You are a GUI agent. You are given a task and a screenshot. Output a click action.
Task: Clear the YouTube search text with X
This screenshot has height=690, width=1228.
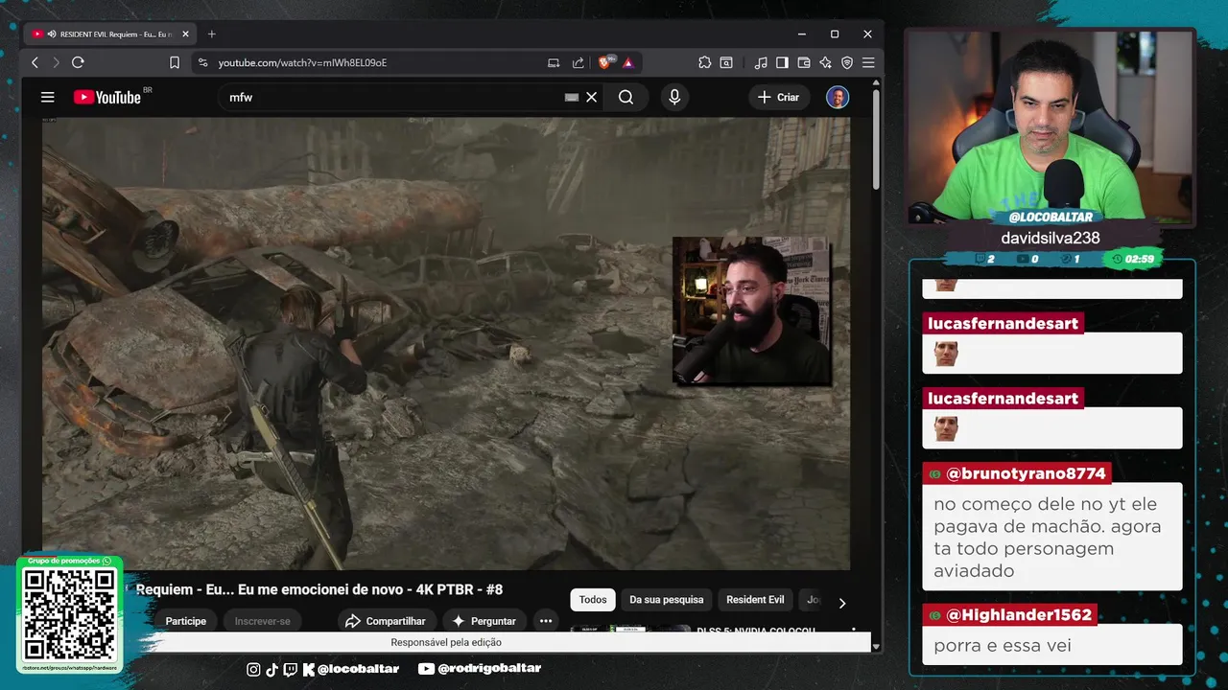click(x=592, y=97)
